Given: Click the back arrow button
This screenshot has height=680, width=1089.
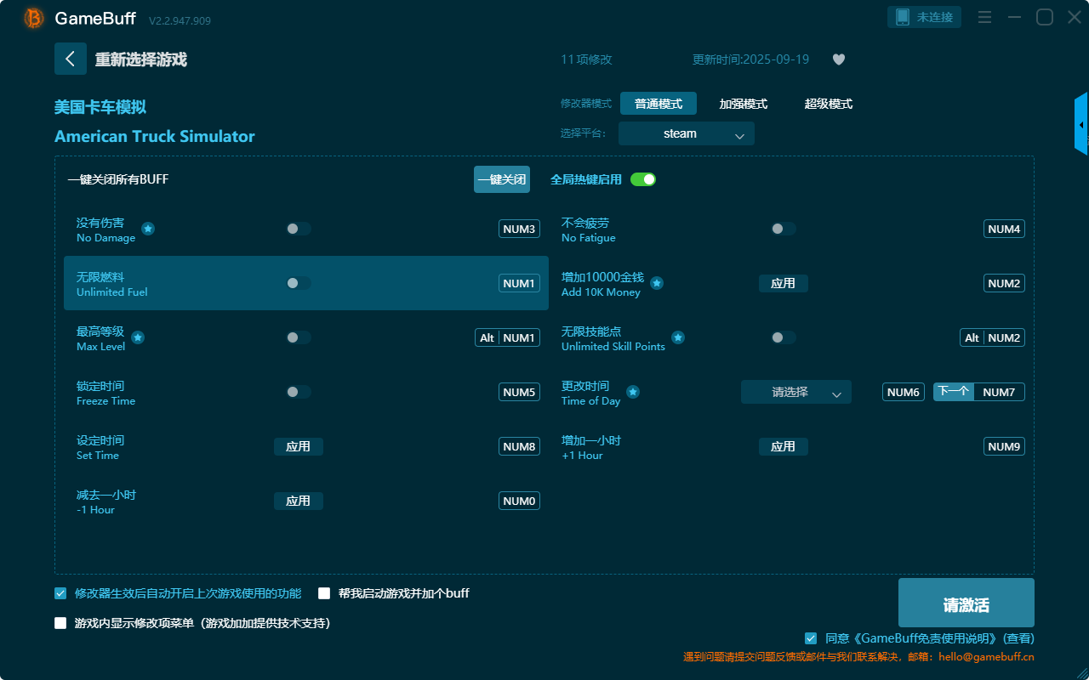Looking at the screenshot, I should pos(71,59).
